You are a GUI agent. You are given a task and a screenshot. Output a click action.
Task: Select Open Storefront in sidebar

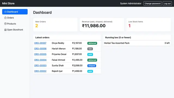pyautogui.click(x=15, y=30)
